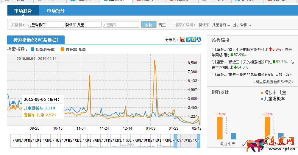Share chart to Renren
298x155 pixels.
click(x=199, y=39)
